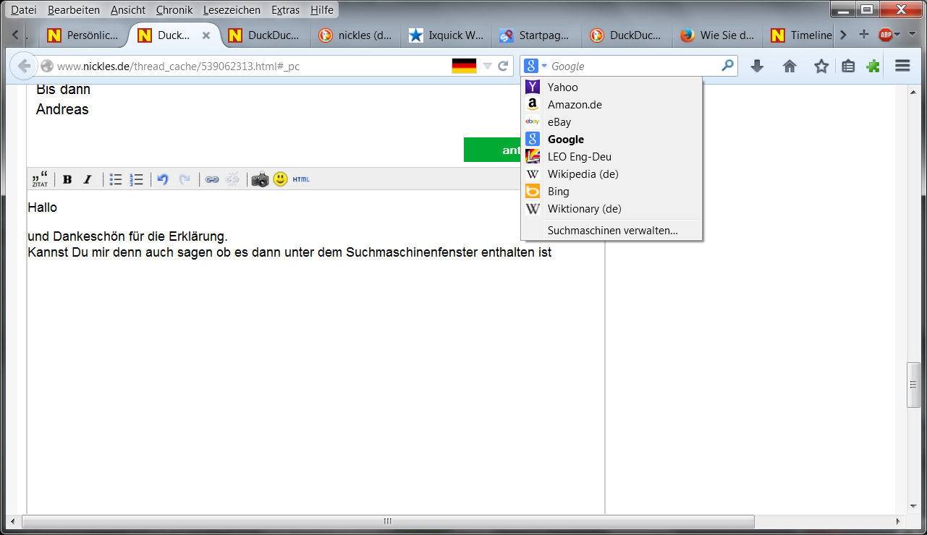Viewport: 927px width, 535px height.
Task: Click the nickles.de address bar URL
Action: pyautogui.click(x=178, y=66)
